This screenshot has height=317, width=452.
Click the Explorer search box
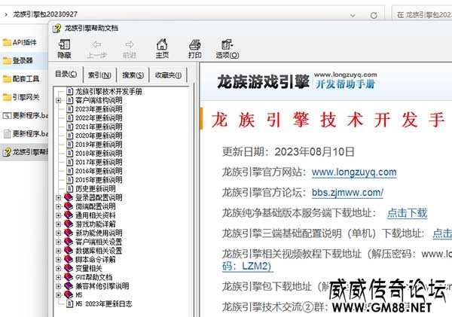coord(423,14)
